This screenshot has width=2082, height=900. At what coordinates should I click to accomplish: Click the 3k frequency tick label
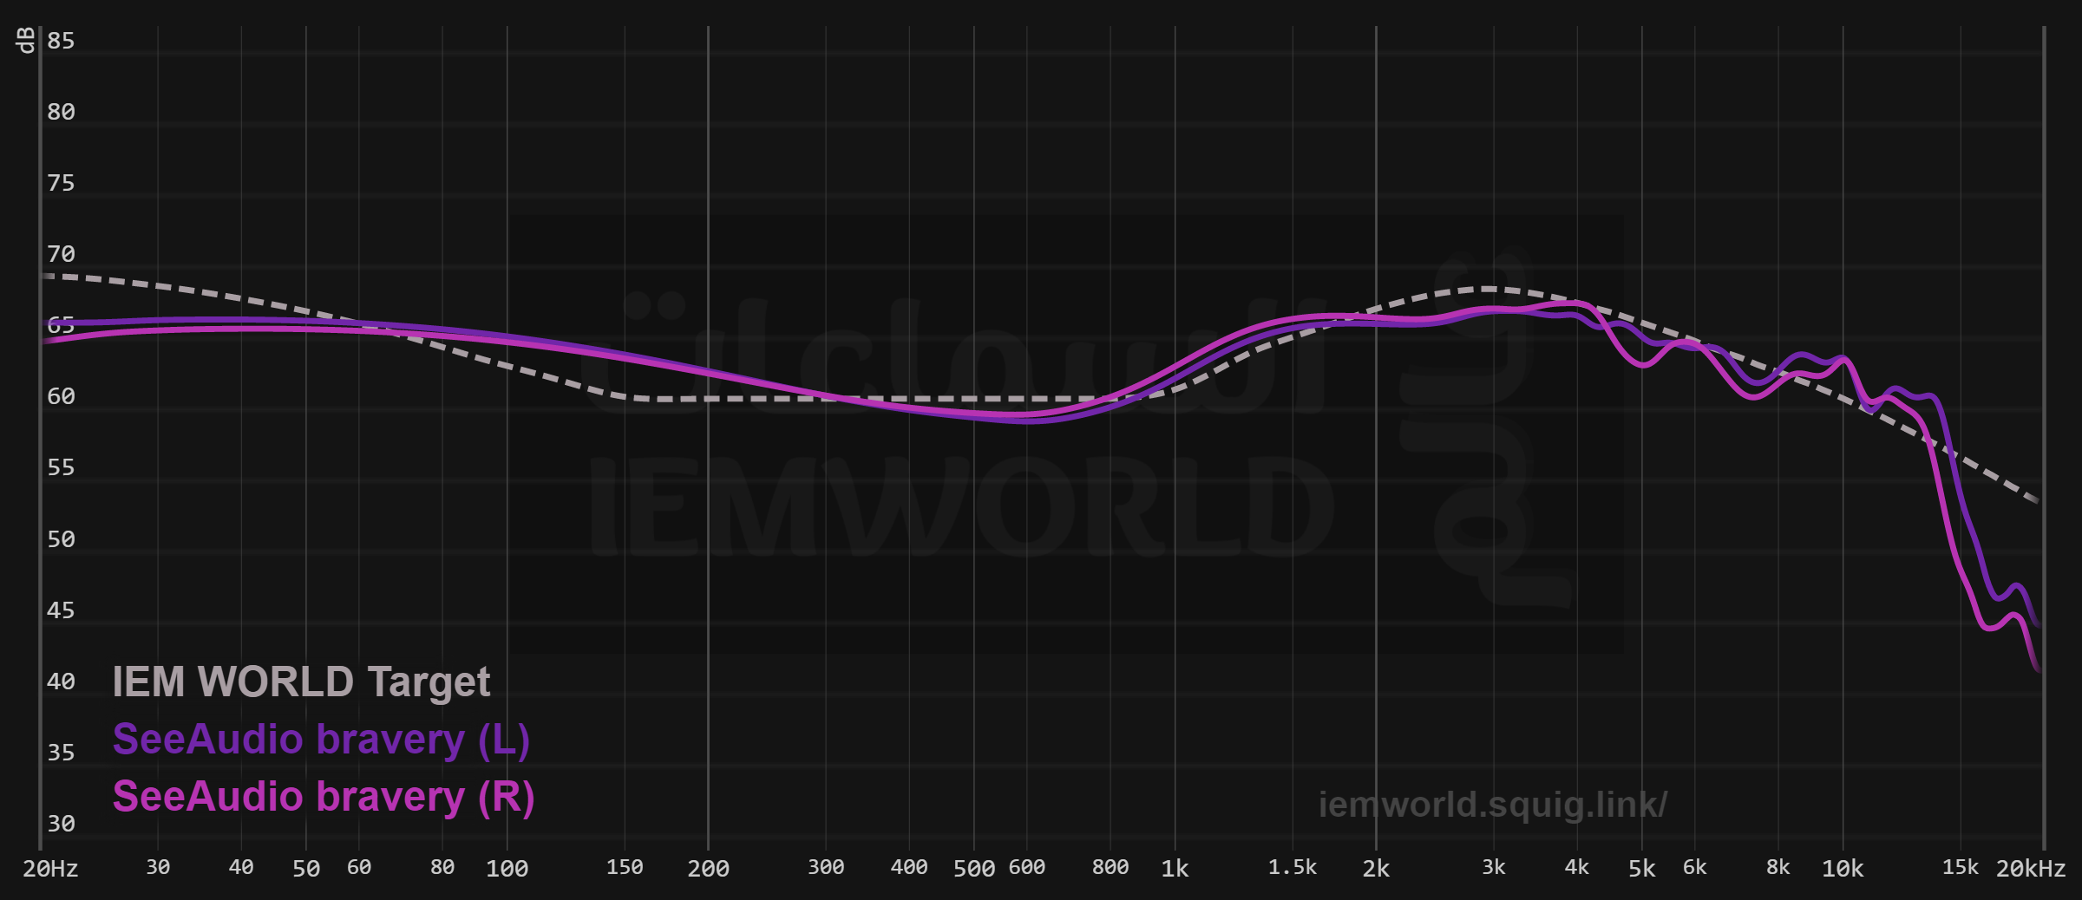point(1493,867)
